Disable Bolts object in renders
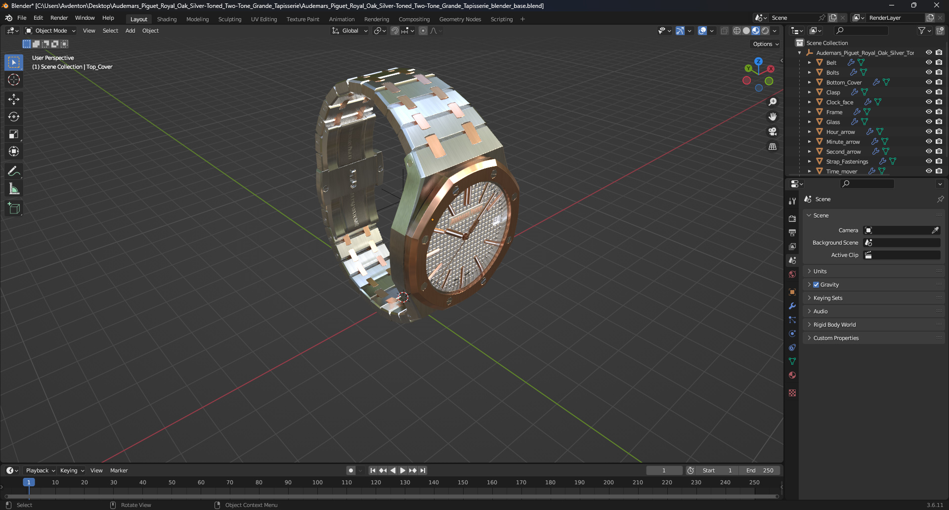Screen dimensions: 949x510 tap(939, 72)
